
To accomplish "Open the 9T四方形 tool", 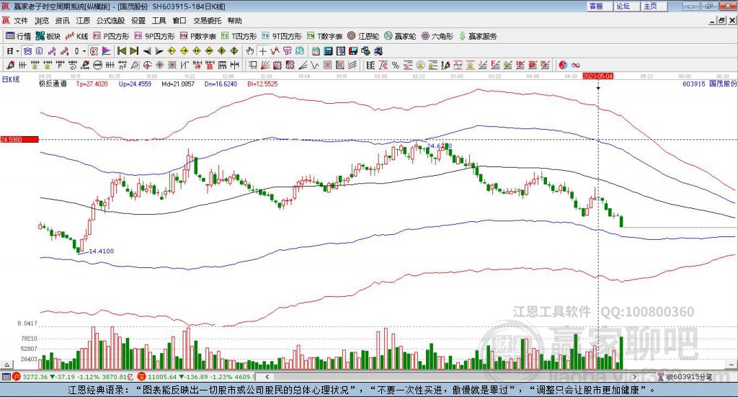I will pos(282,36).
